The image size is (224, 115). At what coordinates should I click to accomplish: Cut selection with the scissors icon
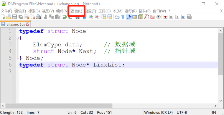45,17
